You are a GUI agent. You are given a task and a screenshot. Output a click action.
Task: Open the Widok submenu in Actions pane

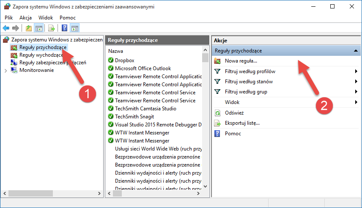pos(357,102)
